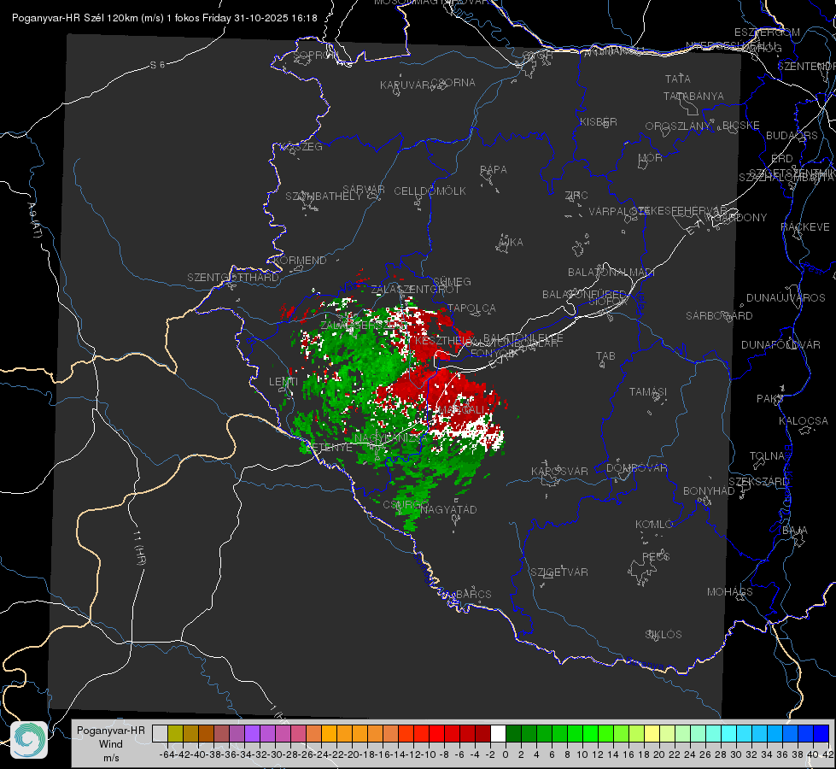Viewport: 836px width, 769px height.
Task: Click the MOHACS town label
Action: 730,592
